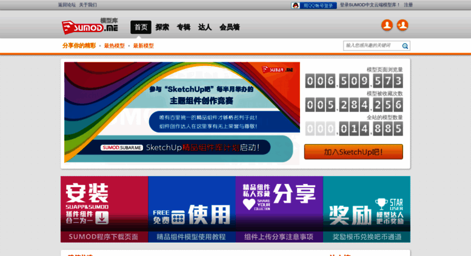Click the 005,284,256 favorites counter
This screenshot has width=471, height=256.
(354, 105)
